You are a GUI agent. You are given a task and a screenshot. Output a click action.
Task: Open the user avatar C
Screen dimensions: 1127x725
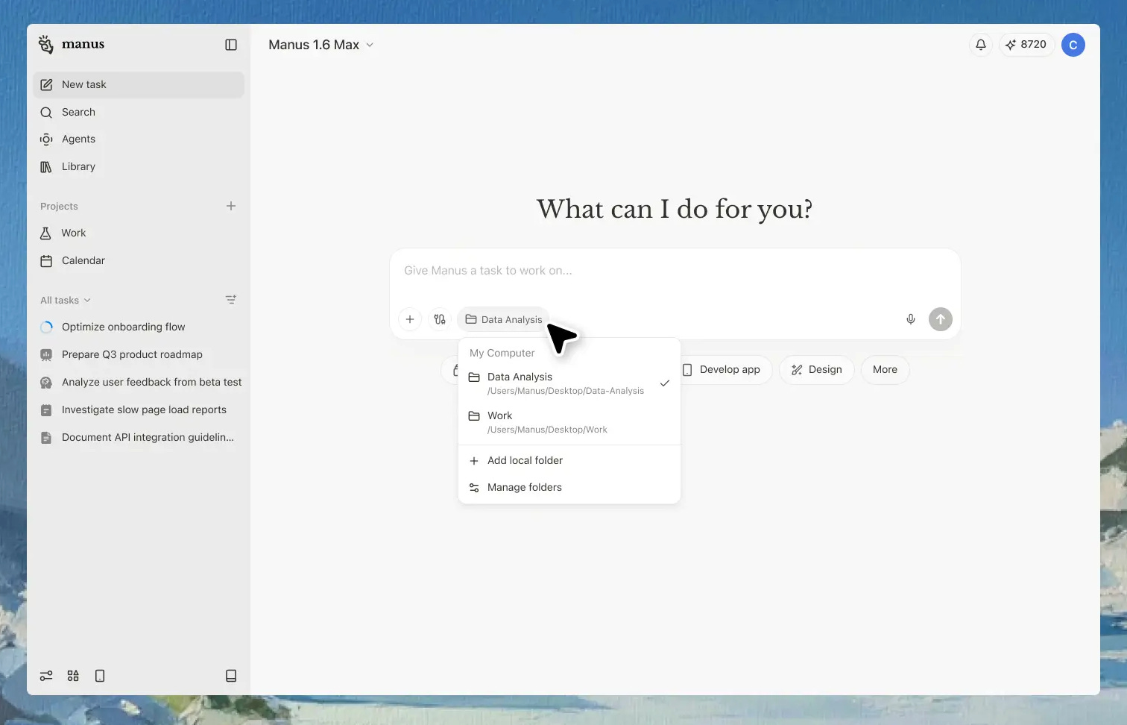[1073, 45]
